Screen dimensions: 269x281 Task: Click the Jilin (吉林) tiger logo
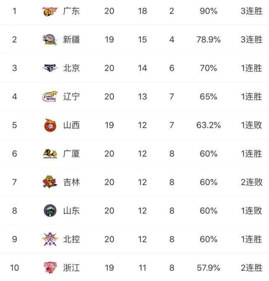tap(50, 182)
